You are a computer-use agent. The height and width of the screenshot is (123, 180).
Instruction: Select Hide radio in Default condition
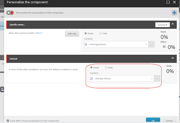pos(106,67)
